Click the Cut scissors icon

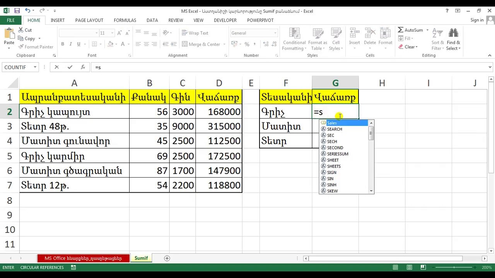pos(20,30)
